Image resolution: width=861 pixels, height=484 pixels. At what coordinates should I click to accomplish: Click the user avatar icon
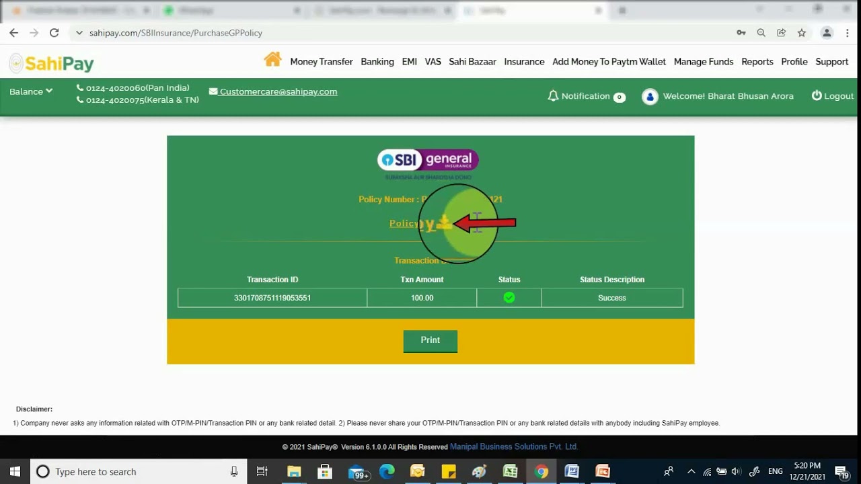click(x=650, y=97)
